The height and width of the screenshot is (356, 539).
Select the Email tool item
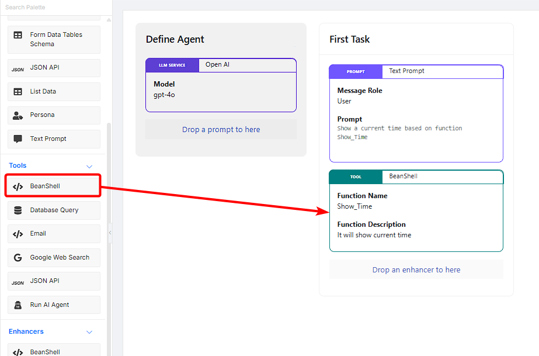click(54, 234)
